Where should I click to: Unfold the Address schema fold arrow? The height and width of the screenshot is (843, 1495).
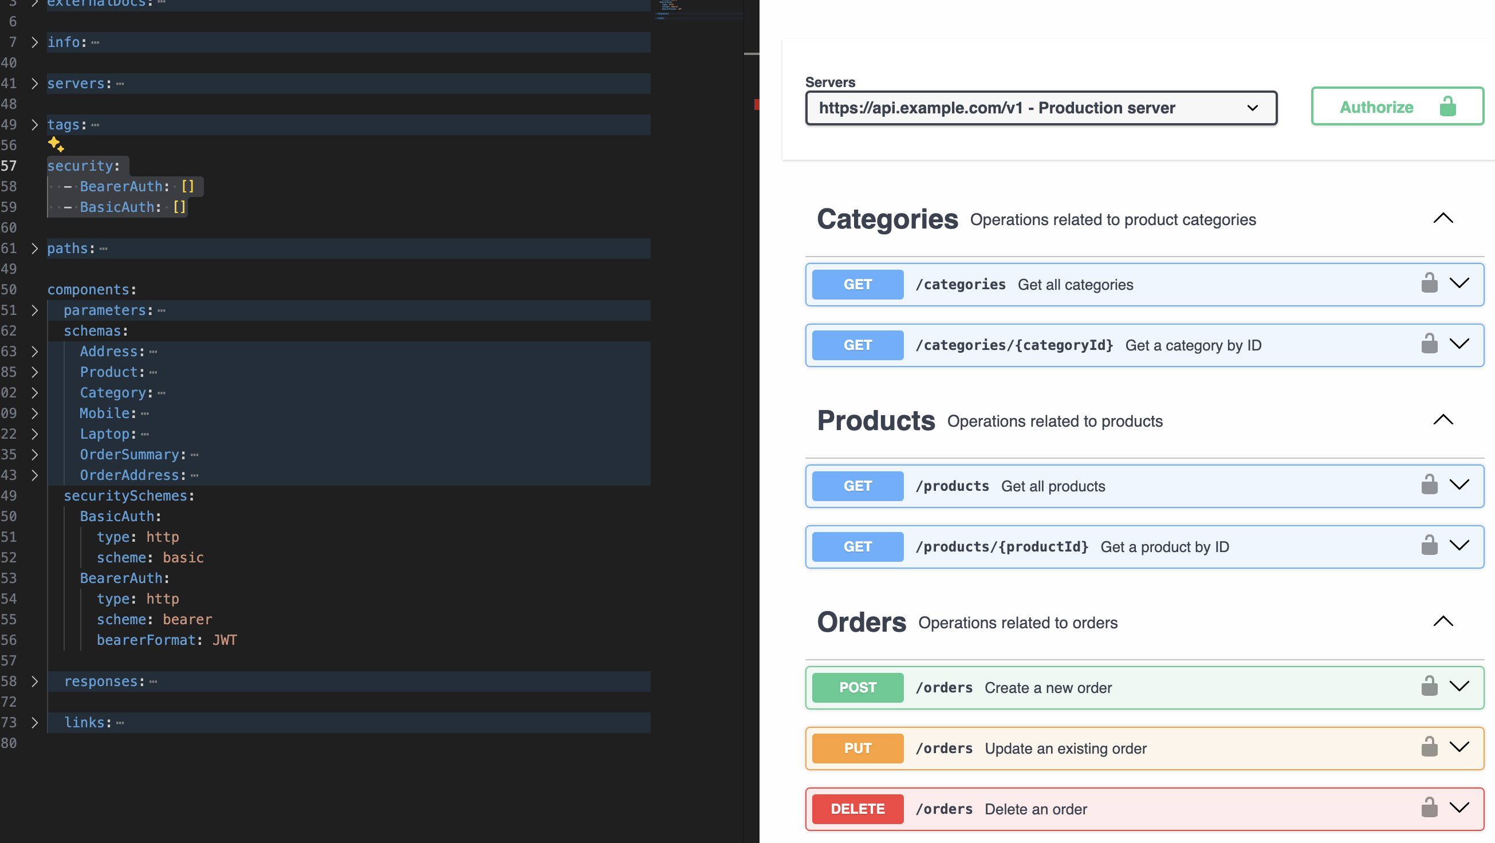[34, 352]
